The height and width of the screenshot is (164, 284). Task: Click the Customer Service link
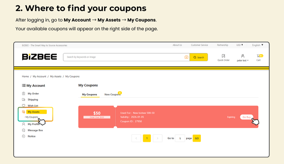pyautogui.click(x=199, y=45)
